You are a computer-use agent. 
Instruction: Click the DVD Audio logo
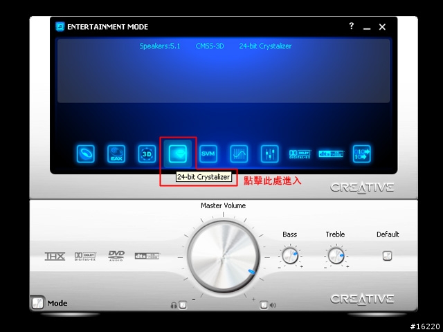[x=116, y=256]
